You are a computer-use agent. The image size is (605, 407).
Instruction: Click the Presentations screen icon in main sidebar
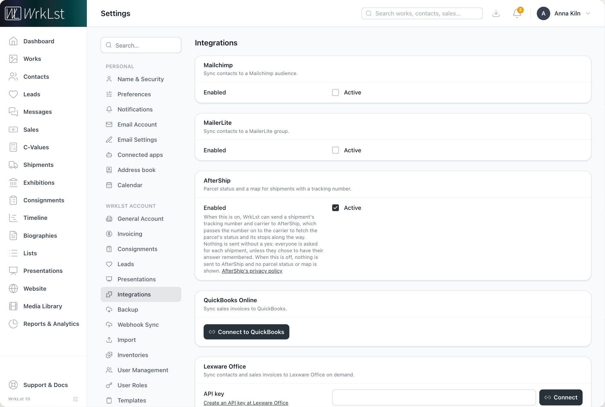pos(13,271)
